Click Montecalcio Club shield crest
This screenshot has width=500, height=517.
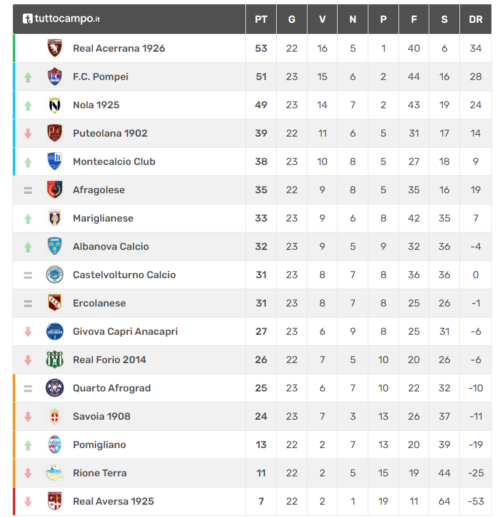pos(55,161)
